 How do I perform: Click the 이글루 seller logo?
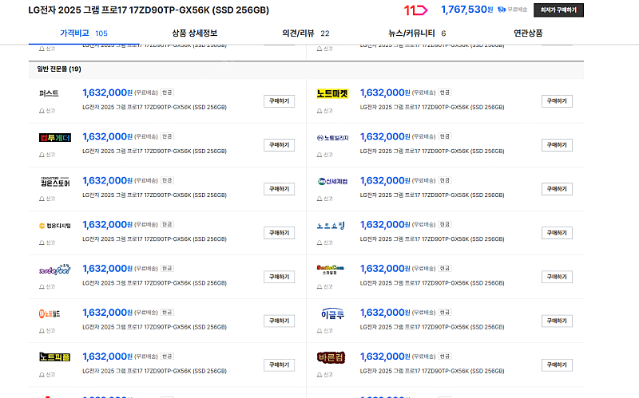pyautogui.click(x=332, y=313)
